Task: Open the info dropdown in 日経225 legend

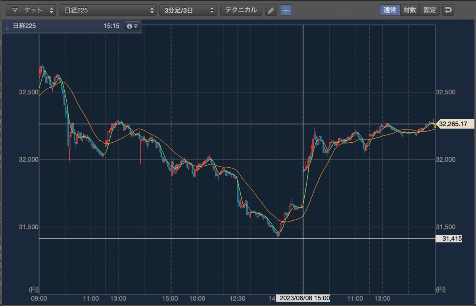Action: [132, 26]
